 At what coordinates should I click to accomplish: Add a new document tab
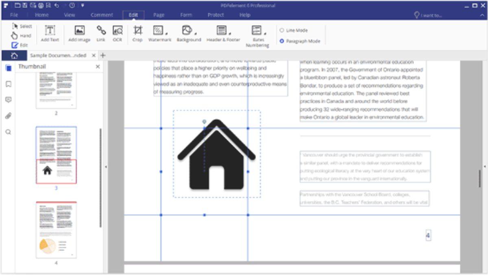(x=103, y=55)
